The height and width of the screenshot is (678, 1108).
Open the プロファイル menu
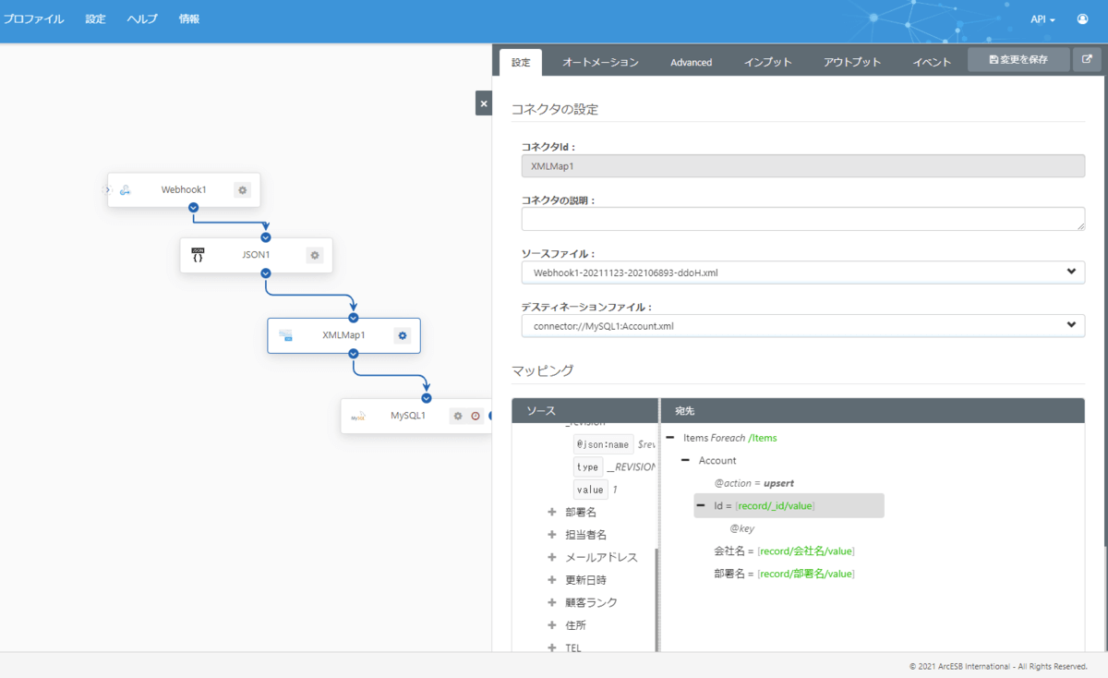tap(33, 18)
